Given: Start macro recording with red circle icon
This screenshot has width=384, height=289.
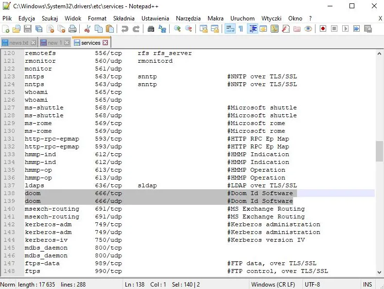Looking at the screenshot, I should pos(323,29).
